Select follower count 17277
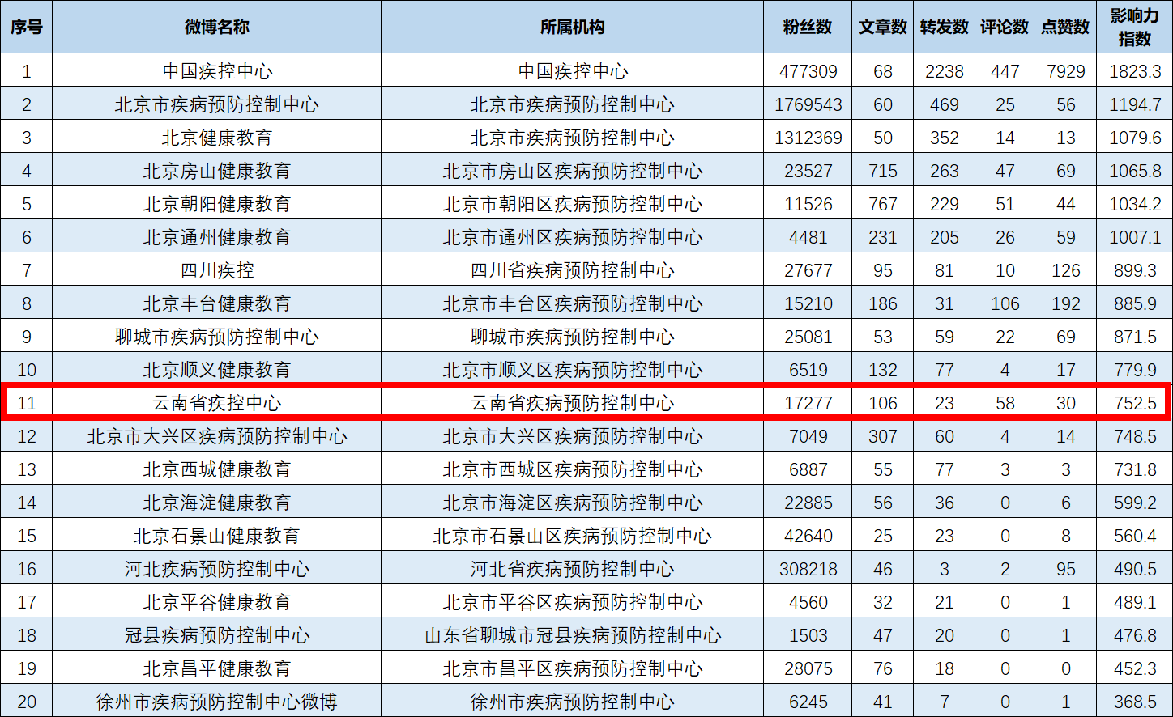Screen dimensions: 1173x717 (x=808, y=403)
